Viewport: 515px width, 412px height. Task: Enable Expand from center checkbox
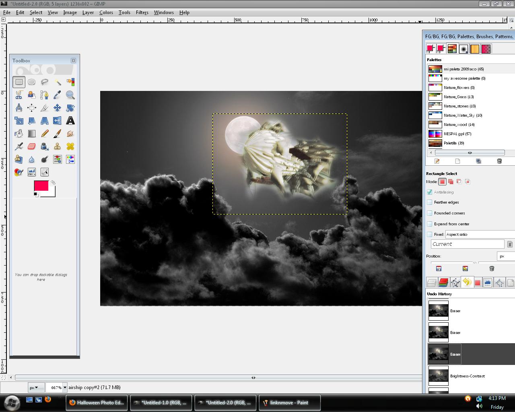[430, 224]
